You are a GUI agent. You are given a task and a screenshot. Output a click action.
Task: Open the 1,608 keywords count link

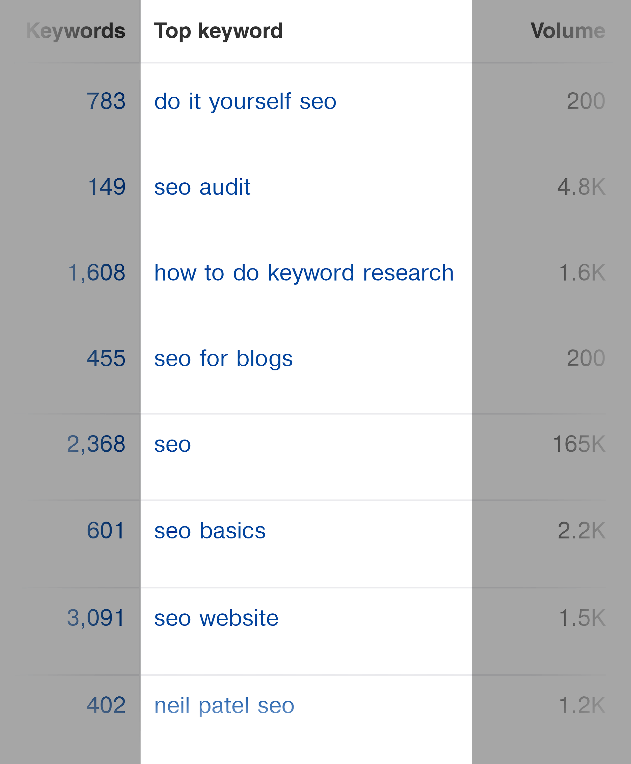[x=96, y=273]
